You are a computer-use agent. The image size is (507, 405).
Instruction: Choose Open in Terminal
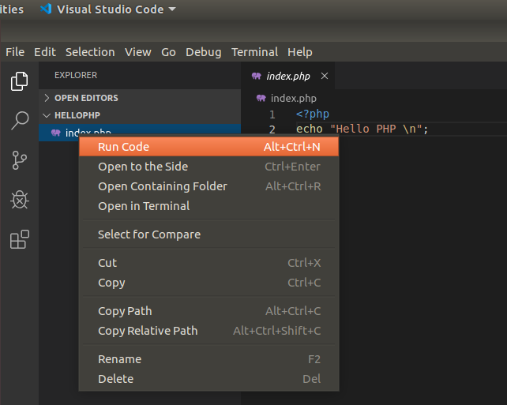(208, 206)
